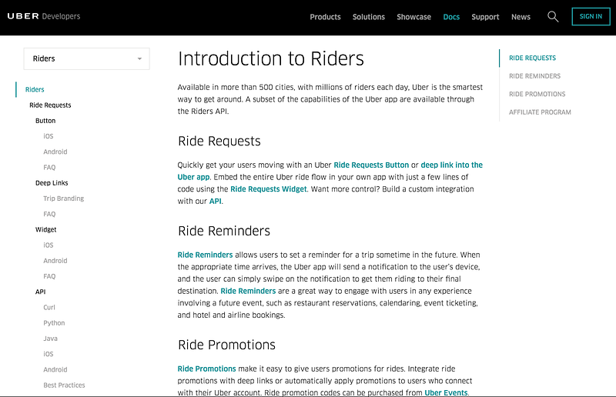Image resolution: width=616 pixels, height=397 pixels.
Task: Jump to RIDE REMINDERS in page outline
Action: coord(534,76)
